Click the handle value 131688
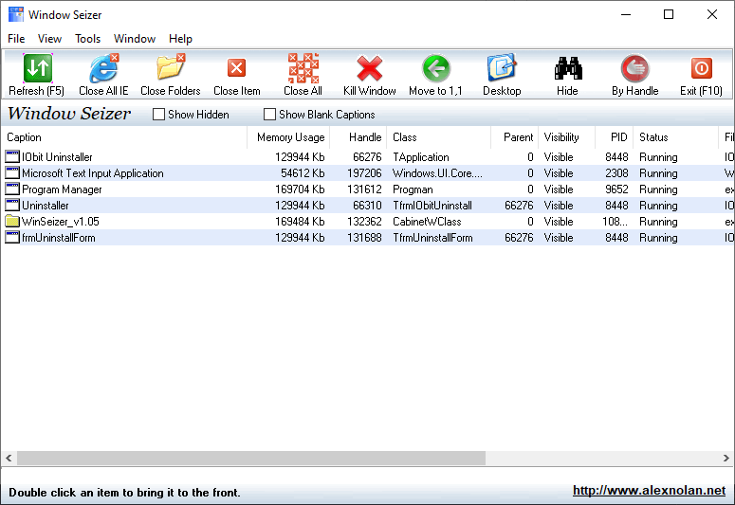The width and height of the screenshot is (735, 505). [365, 238]
